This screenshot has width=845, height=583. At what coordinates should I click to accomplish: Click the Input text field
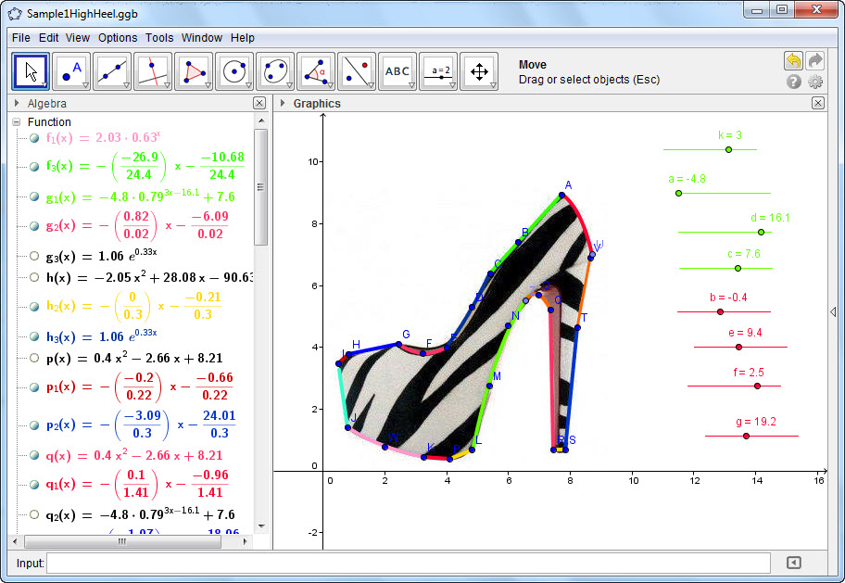coord(409,563)
